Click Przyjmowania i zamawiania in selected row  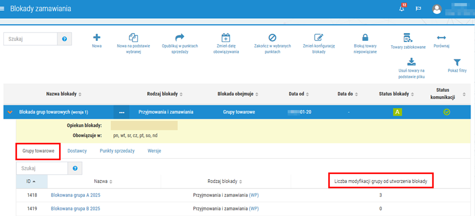click(x=166, y=112)
